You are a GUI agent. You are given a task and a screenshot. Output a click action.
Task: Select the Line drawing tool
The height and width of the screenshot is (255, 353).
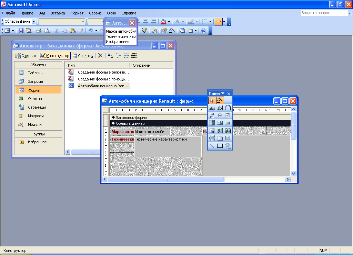(212, 146)
